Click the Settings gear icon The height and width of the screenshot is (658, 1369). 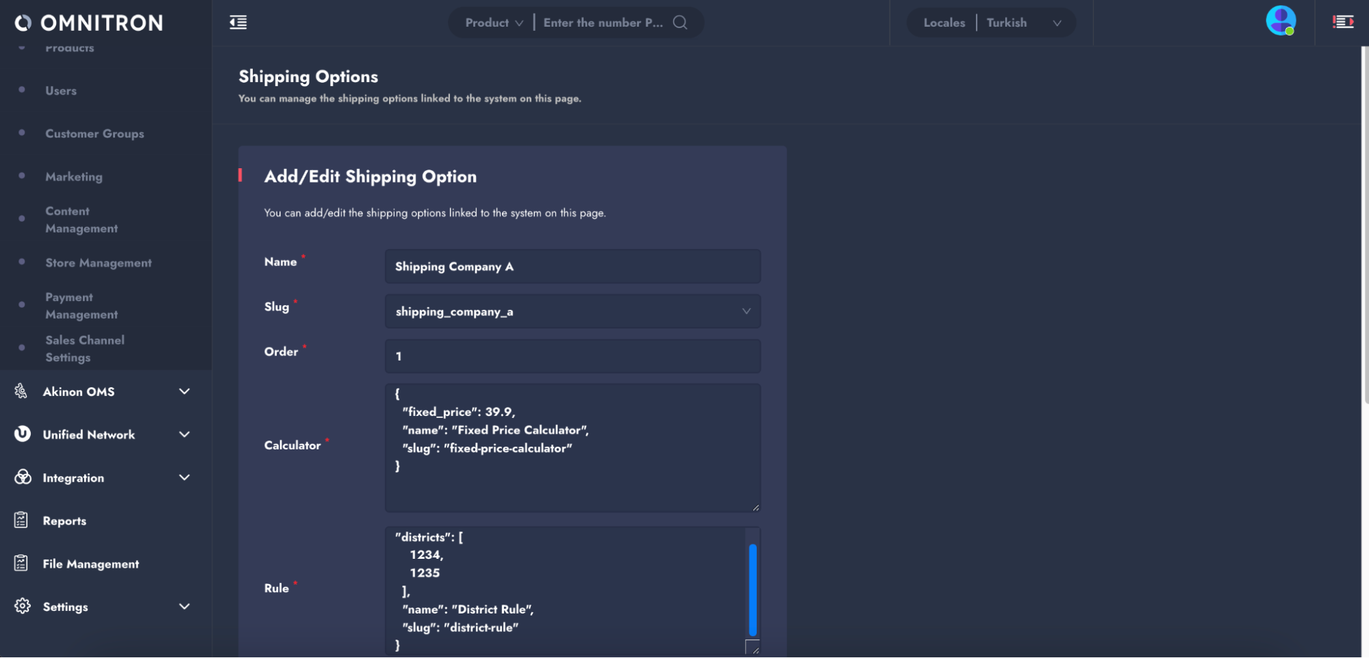pyautogui.click(x=23, y=607)
